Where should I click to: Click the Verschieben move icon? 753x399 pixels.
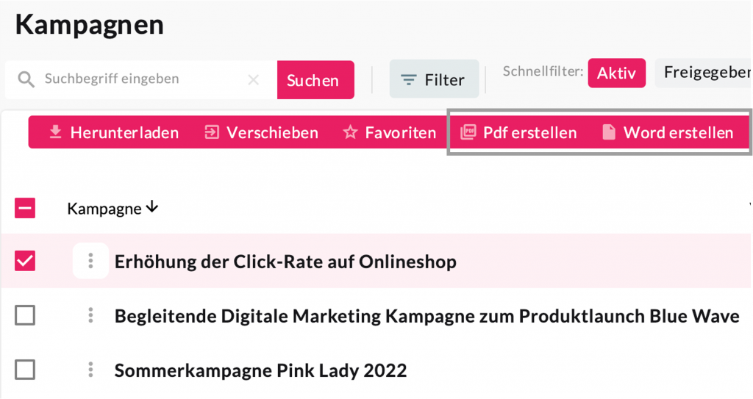(x=212, y=132)
